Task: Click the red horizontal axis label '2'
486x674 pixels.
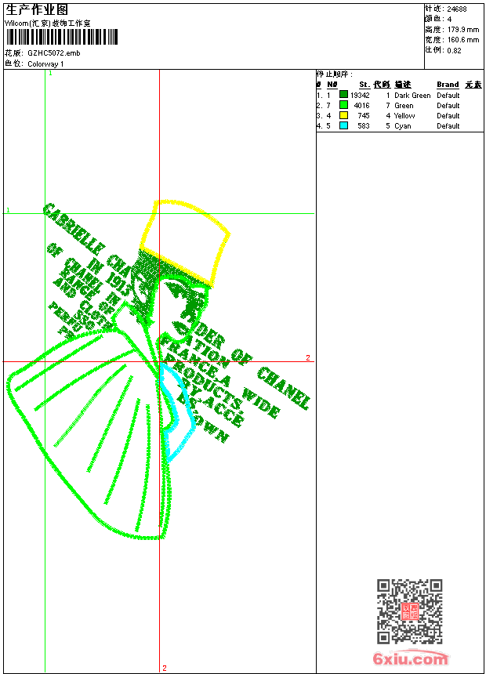Action: 307,357
